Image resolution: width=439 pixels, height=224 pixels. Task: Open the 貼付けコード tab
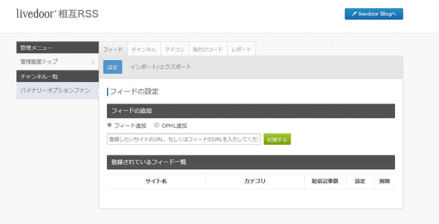point(208,49)
